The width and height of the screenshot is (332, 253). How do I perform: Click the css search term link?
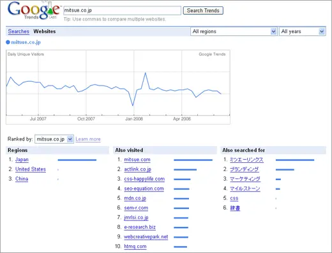(x=234, y=198)
